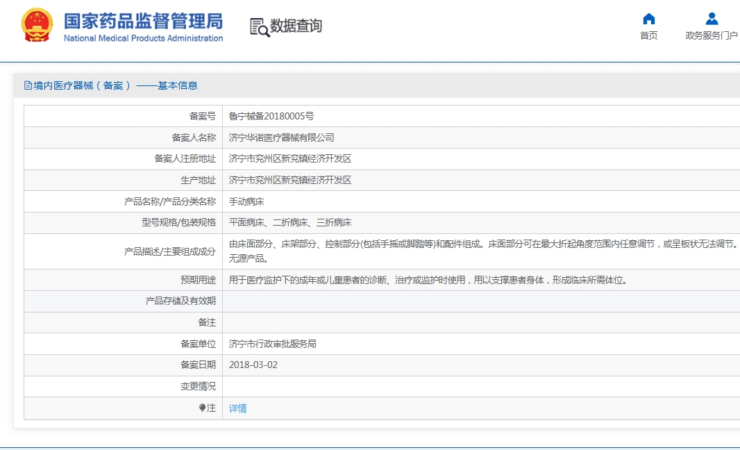Click the 备案单位 label
Screen dimensions: 740x450
199,344
